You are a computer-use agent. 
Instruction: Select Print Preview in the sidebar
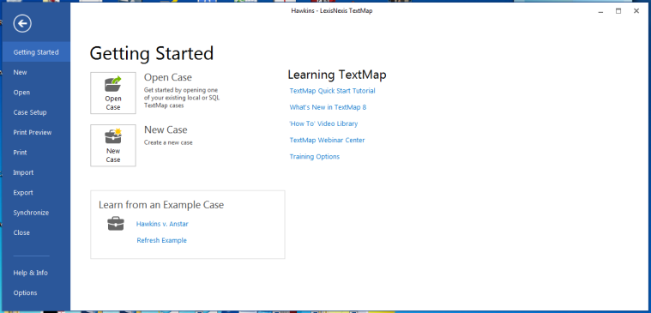pyautogui.click(x=33, y=132)
